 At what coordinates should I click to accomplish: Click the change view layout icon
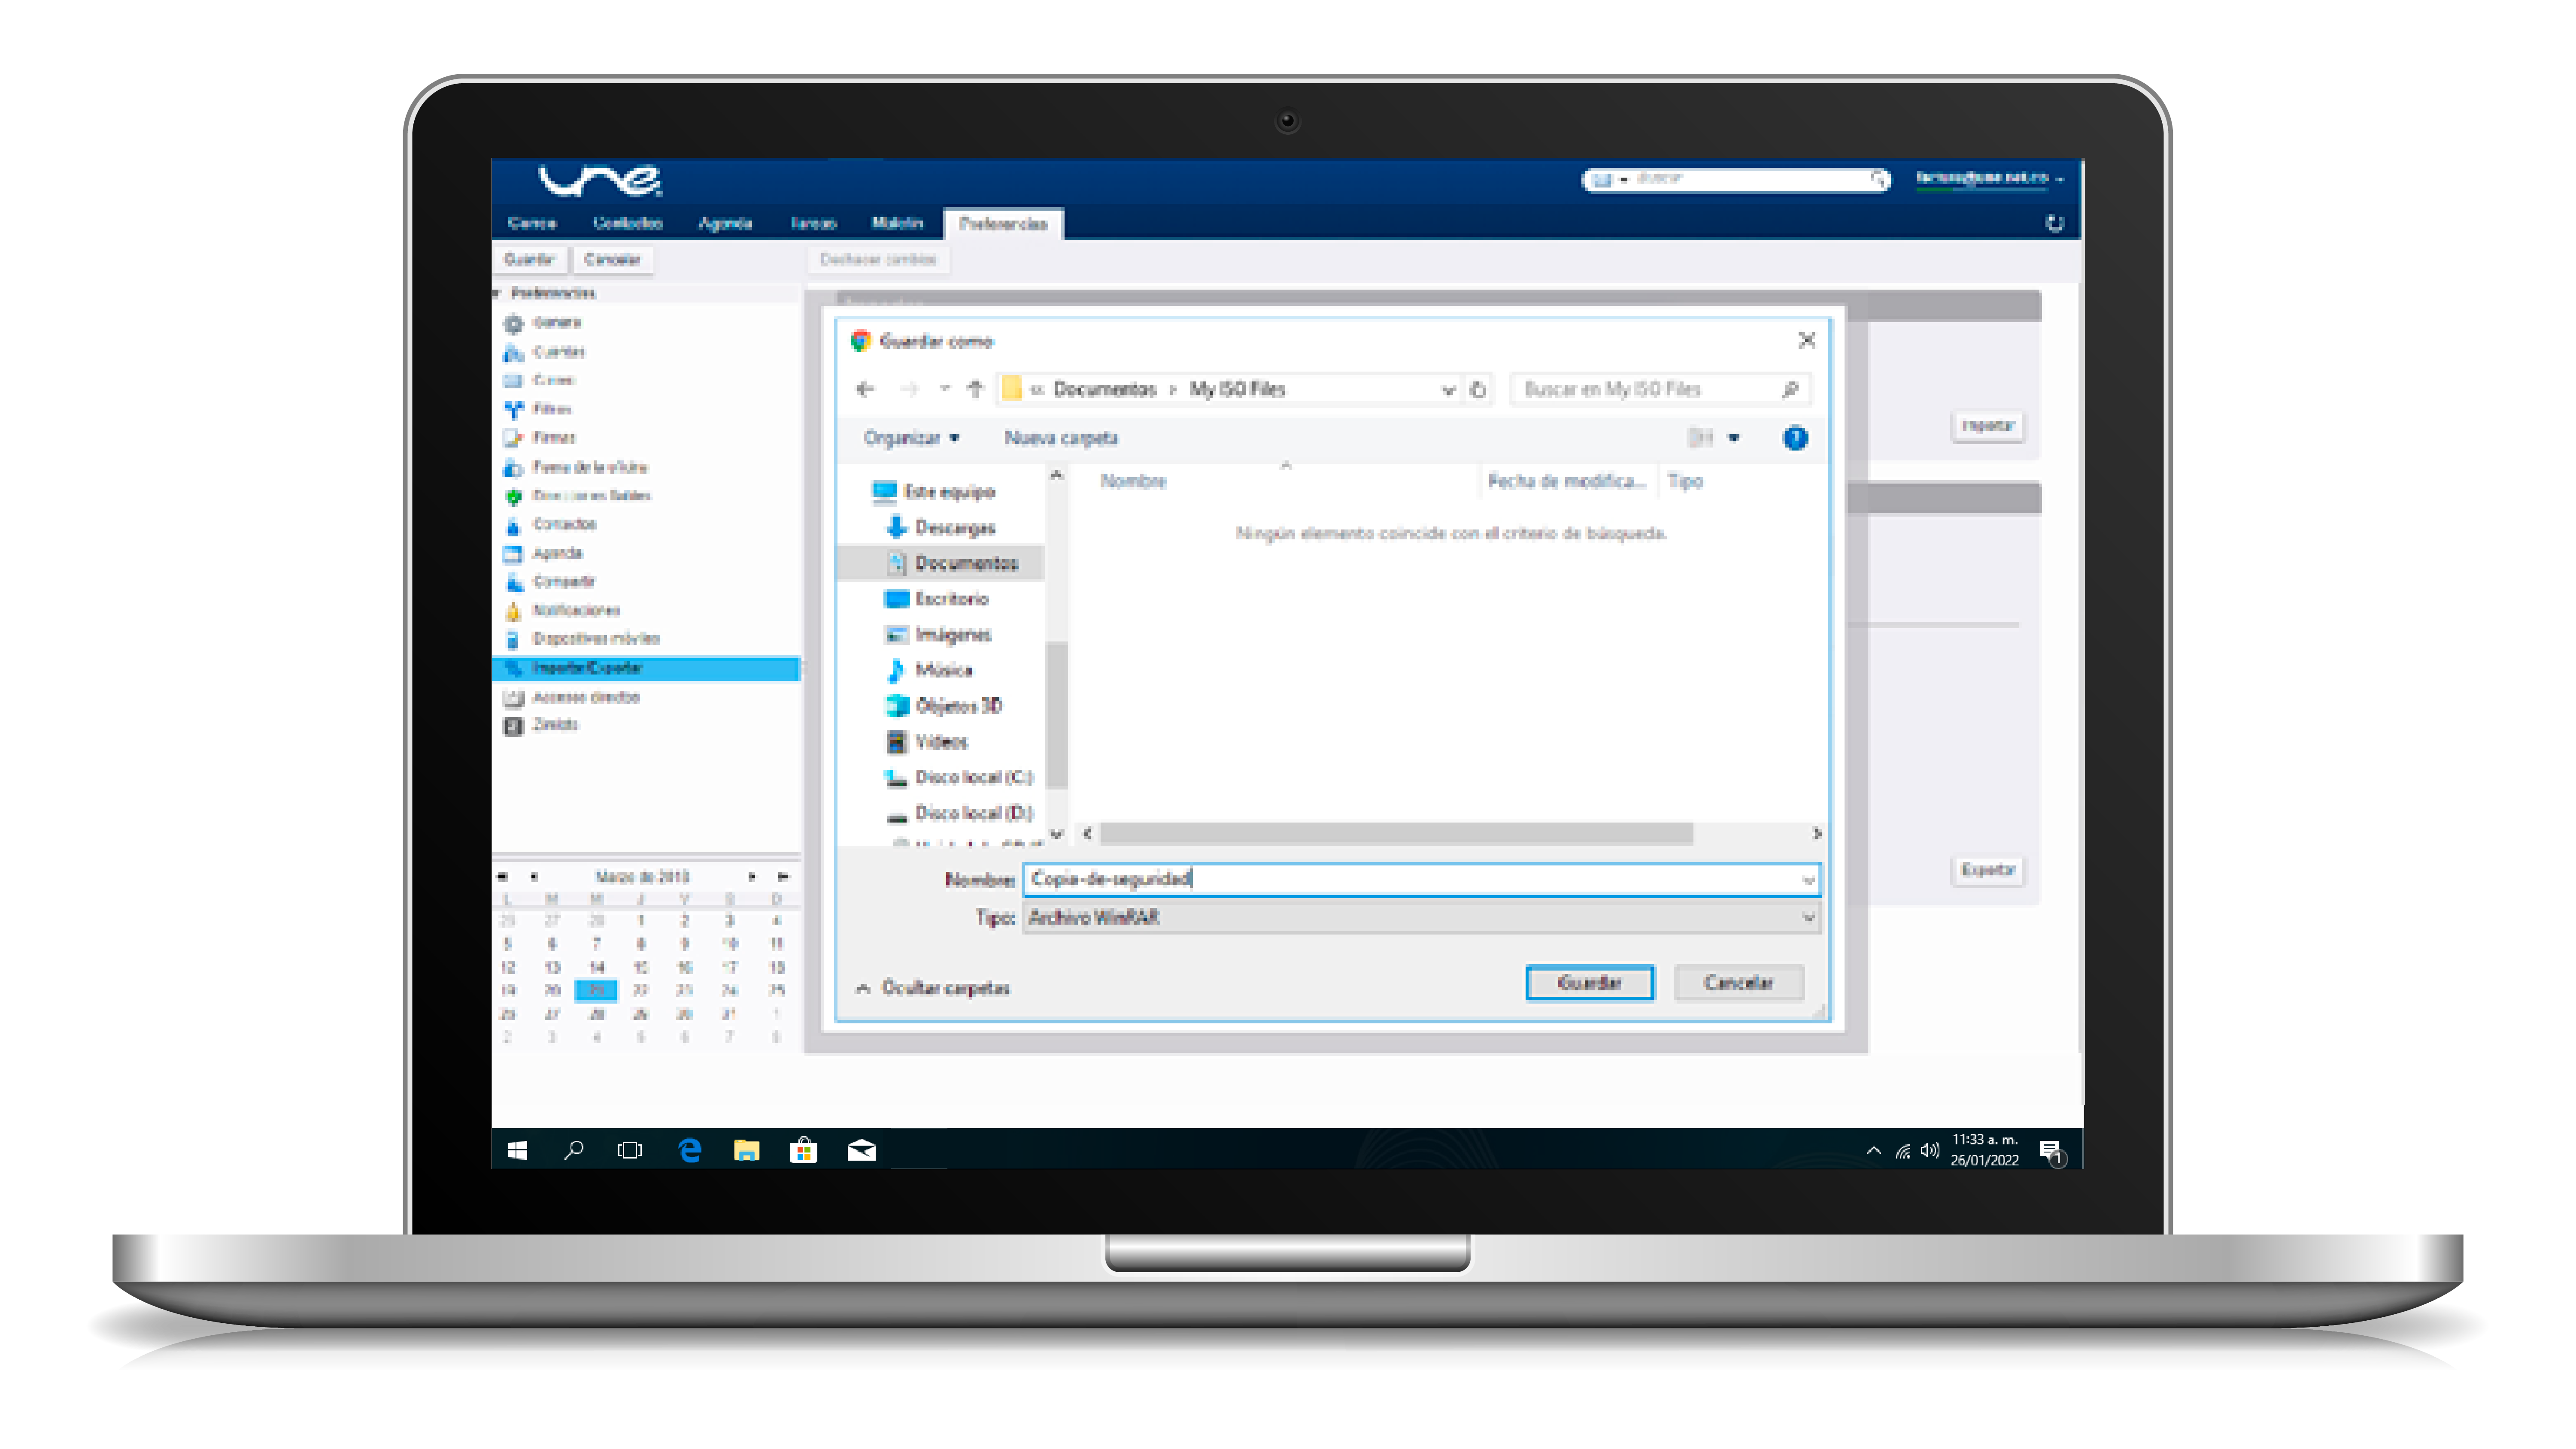[1700, 438]
